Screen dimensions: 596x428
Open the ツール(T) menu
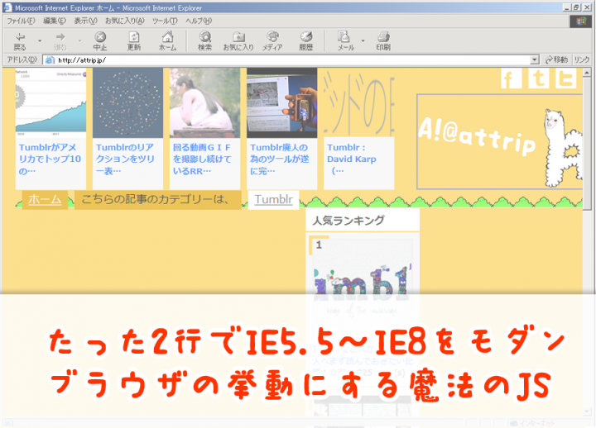(x=165, y=21)
